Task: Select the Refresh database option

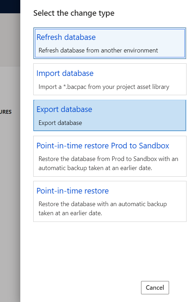Action: 110,43
